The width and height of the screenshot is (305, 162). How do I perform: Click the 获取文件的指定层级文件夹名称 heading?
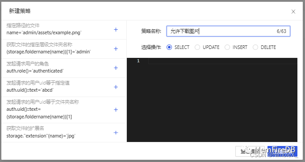[x=39, y=45]
